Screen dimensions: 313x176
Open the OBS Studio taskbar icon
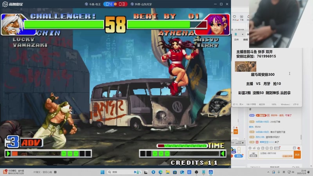tap(196, 172)
